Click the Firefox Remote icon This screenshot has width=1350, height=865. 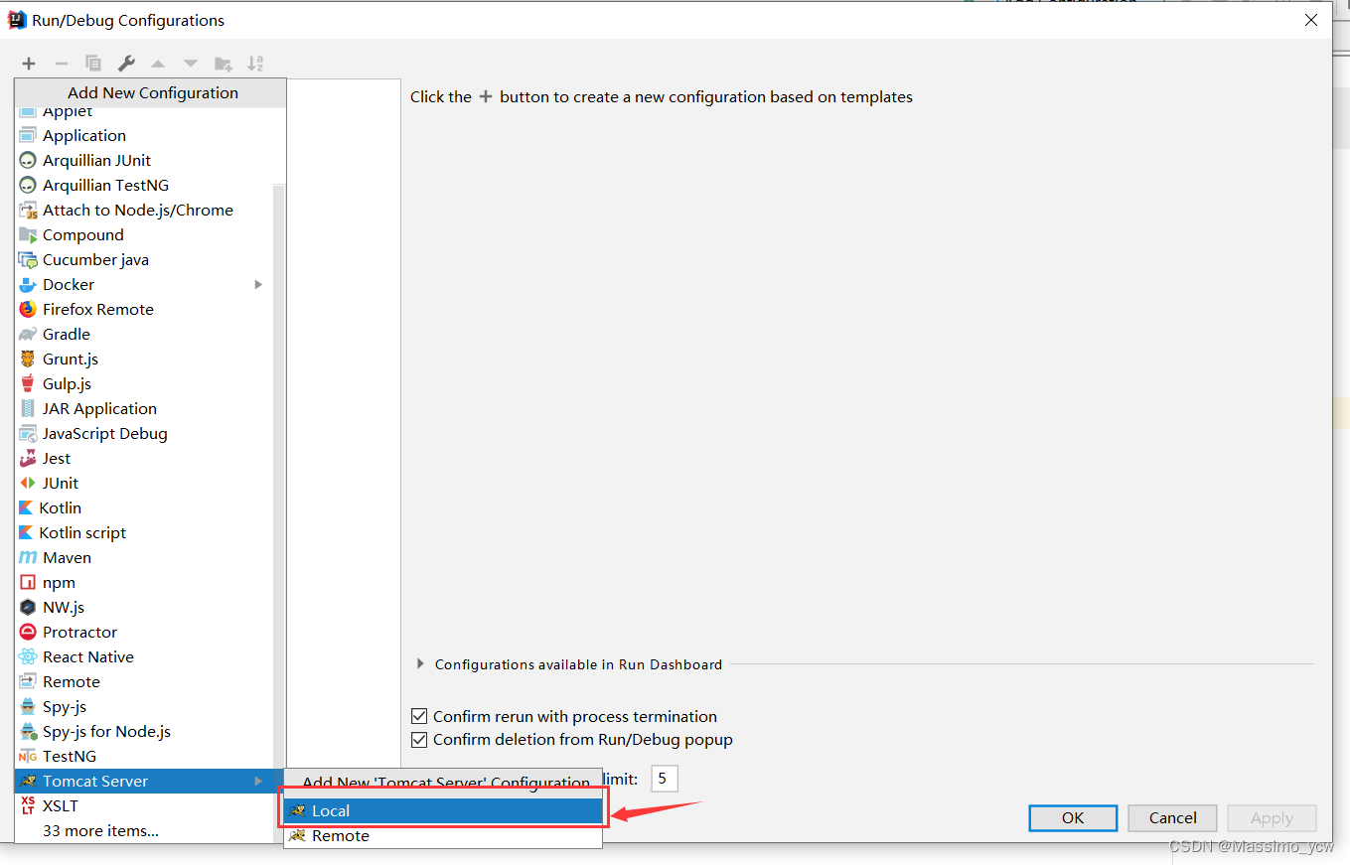pyautogui.click(x=28, y=309)
